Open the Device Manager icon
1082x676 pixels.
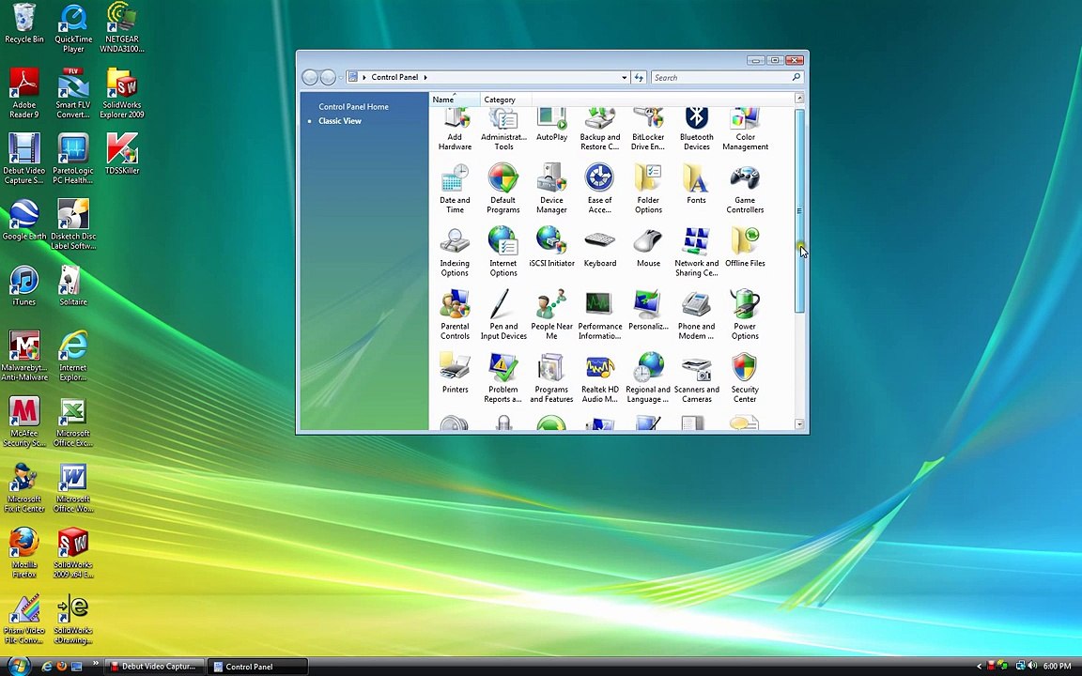551,188
